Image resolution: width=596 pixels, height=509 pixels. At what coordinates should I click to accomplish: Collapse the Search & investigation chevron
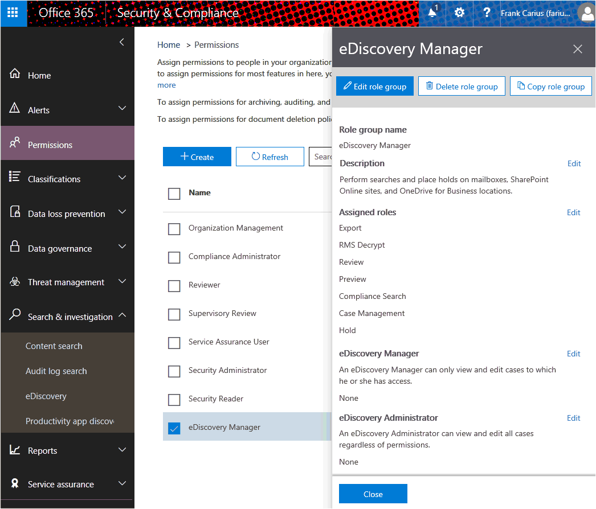coord(122,315)
